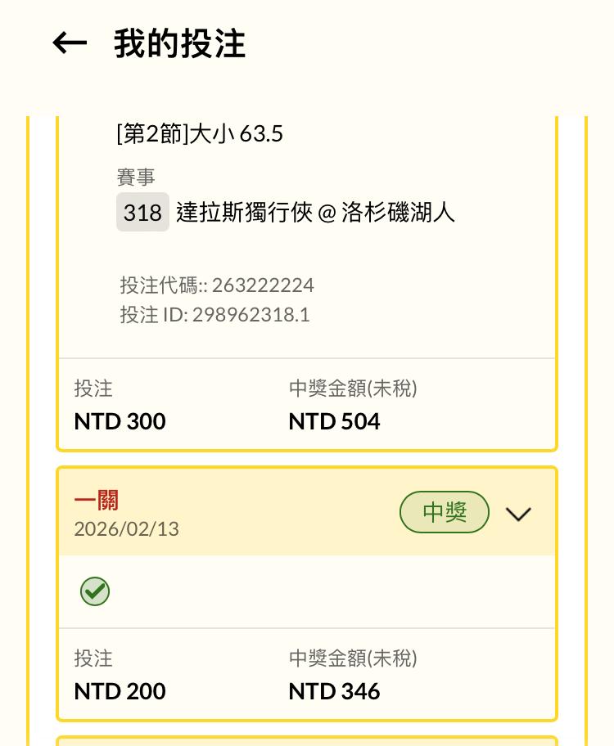Click the green checkmark circle icon
Viewport: 614px width, 746px height.
95,591
